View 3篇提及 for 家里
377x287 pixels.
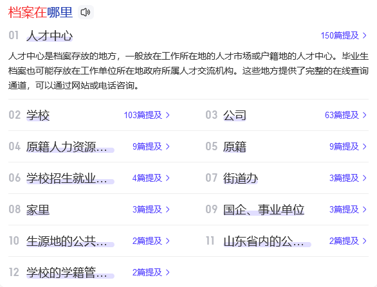147,209
